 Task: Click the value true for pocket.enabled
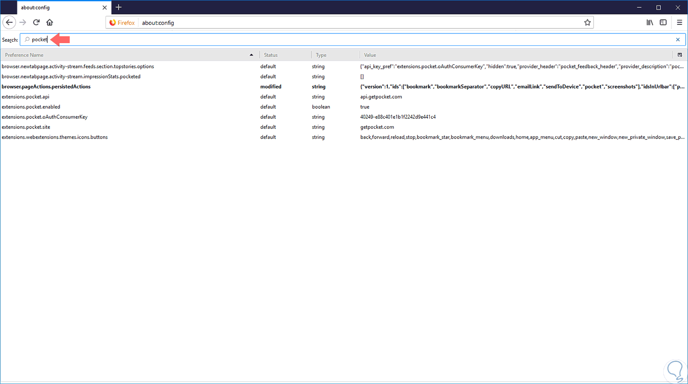(365, 107)
